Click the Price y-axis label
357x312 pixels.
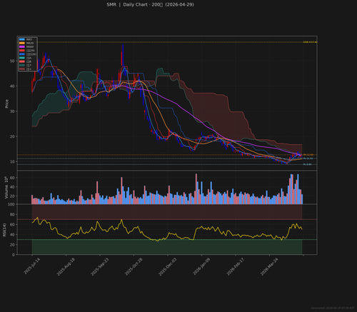(x=6, y=104)
